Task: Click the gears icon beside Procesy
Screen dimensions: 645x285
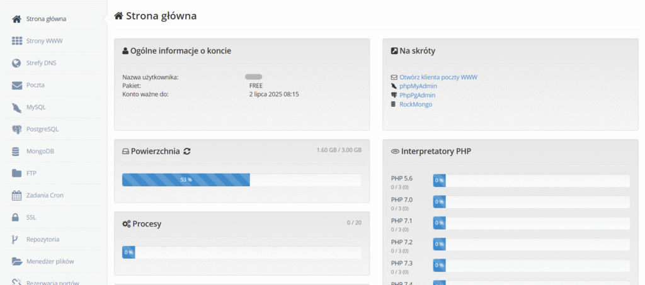Action: point(126,224)
